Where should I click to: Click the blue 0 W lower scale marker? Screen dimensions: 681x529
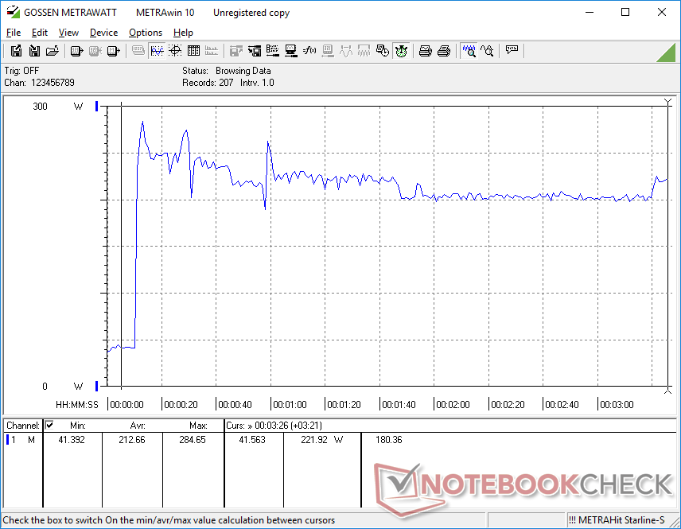tap(96, 386)
